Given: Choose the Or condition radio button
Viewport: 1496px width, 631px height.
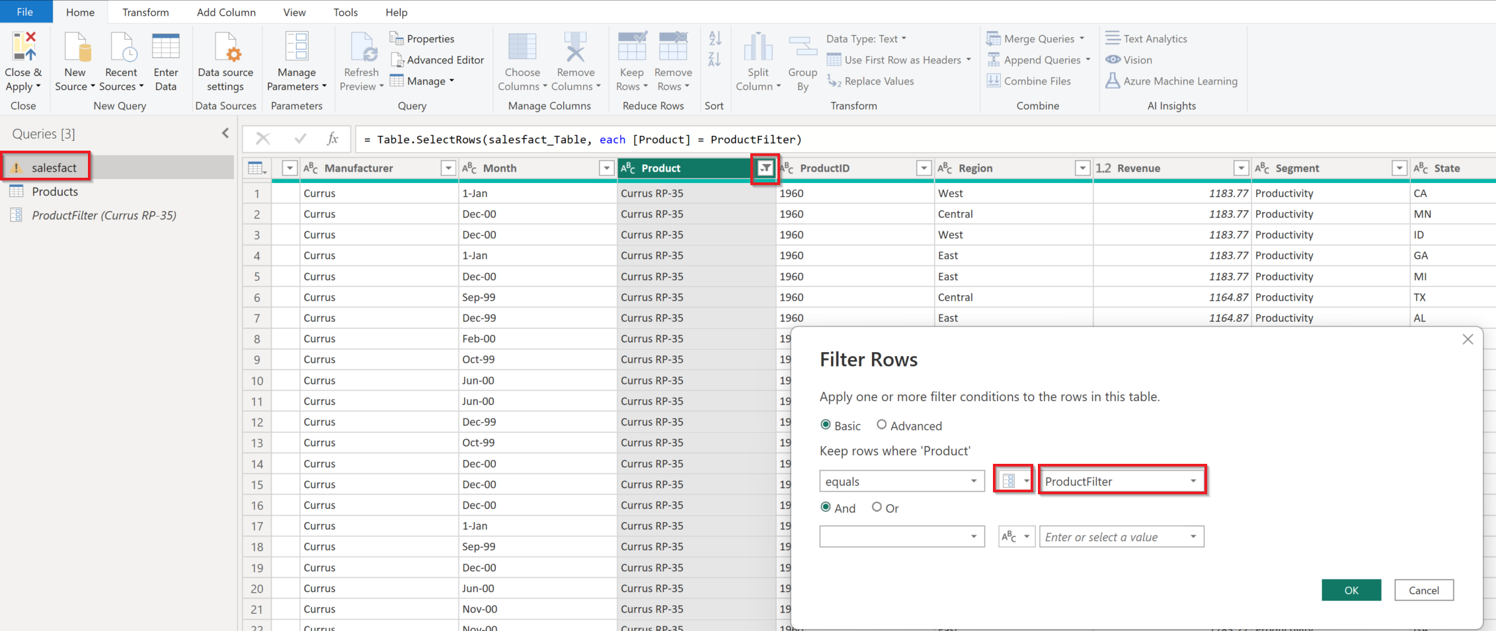Looking at the screenshot, I should click(877, 507).
